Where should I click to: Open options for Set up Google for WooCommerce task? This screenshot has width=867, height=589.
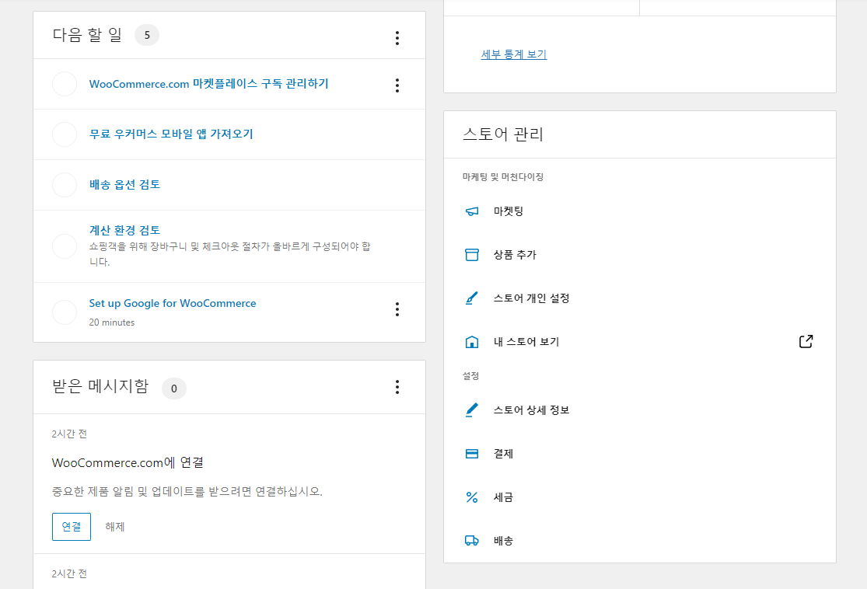point(397,309)
